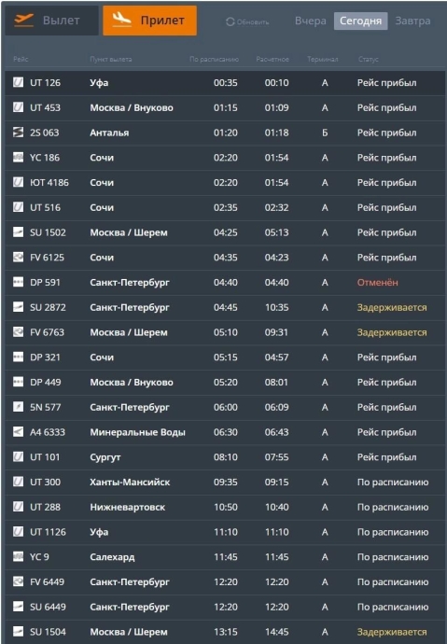Image resolution: width=447 pixels, height=644 pixels.
Task: Sort by the По расписанию column header
Action: click(214, 59)
